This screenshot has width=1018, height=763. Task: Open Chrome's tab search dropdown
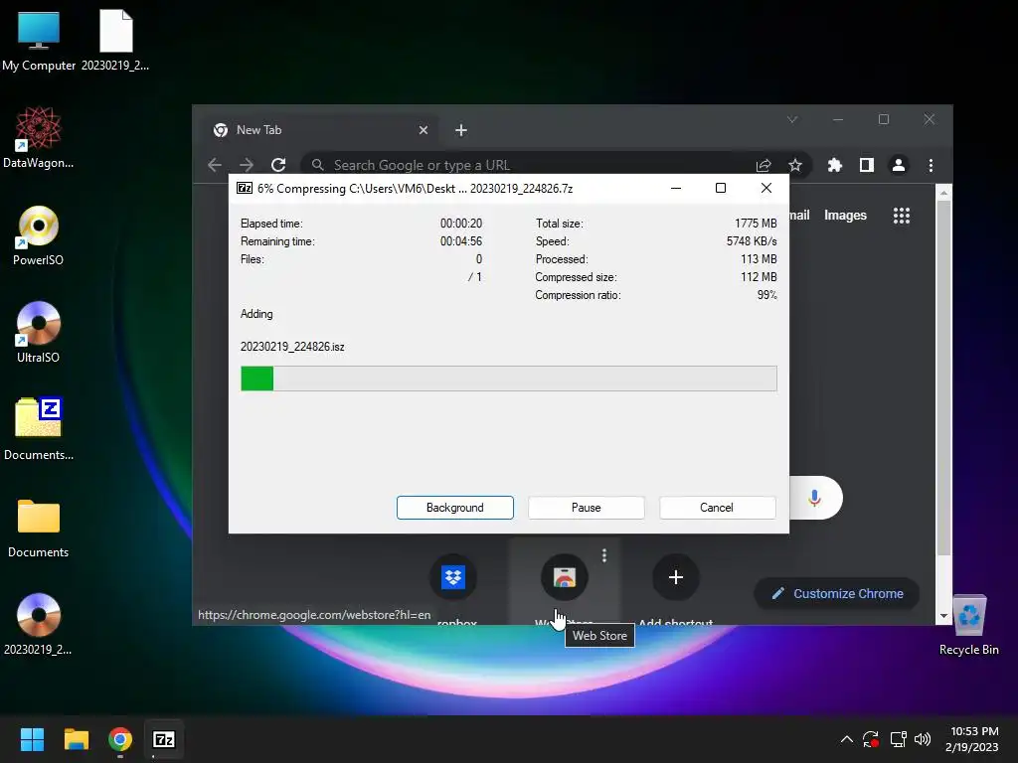pos(792,119)
